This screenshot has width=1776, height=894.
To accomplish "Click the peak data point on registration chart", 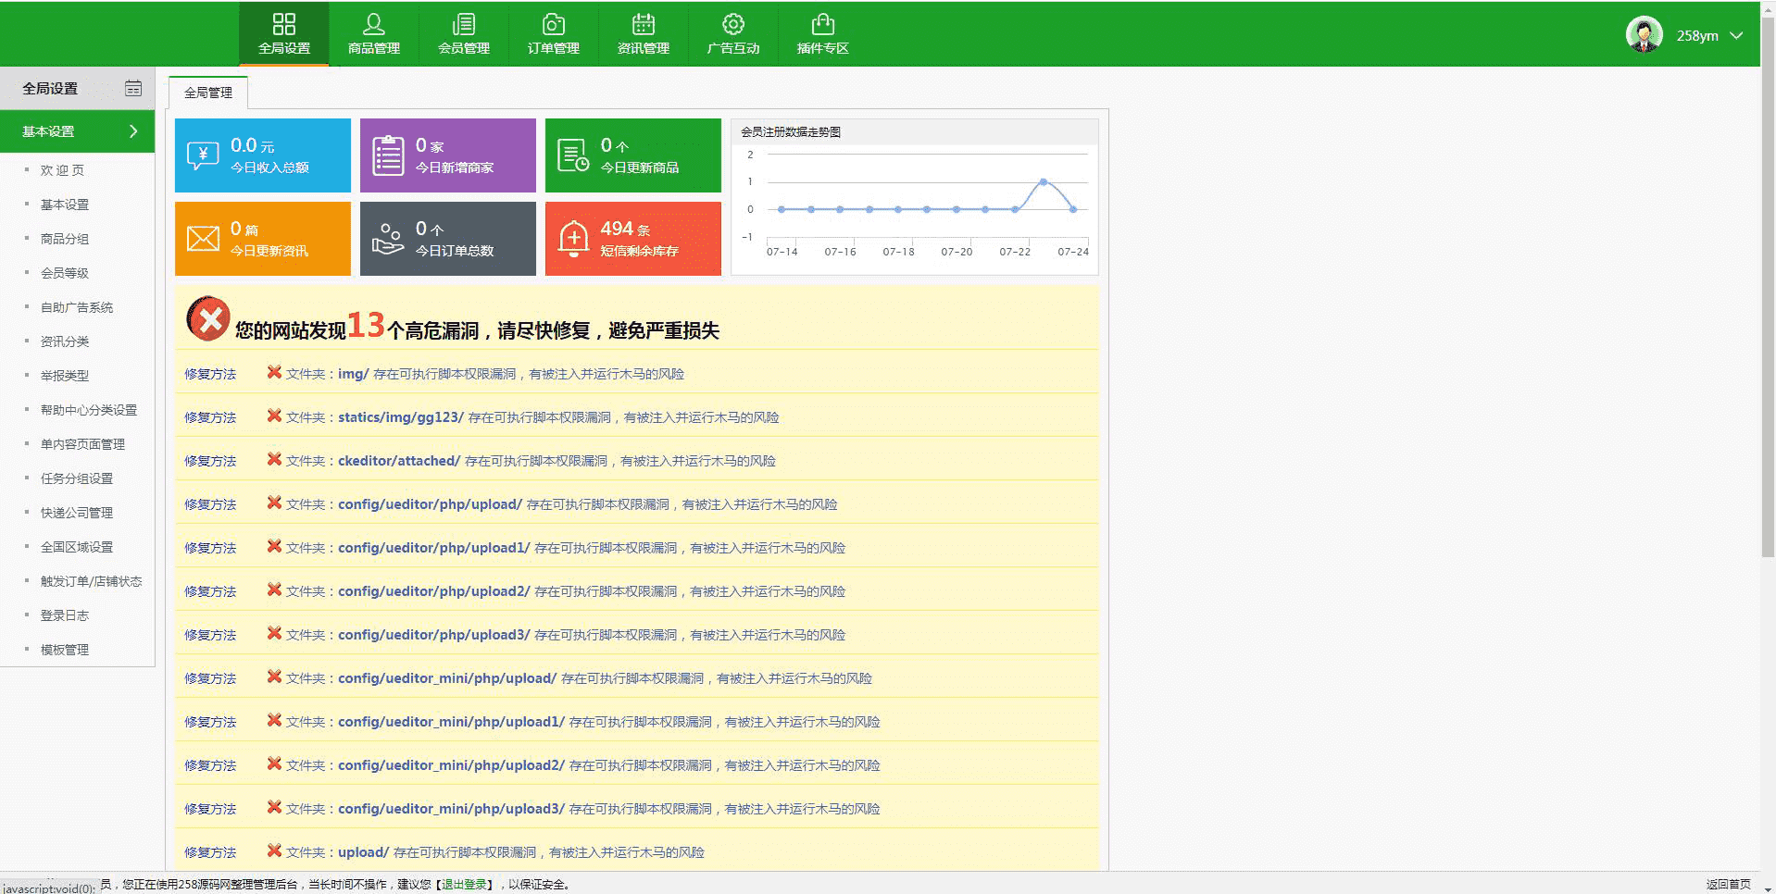I will click(1044, 181).
